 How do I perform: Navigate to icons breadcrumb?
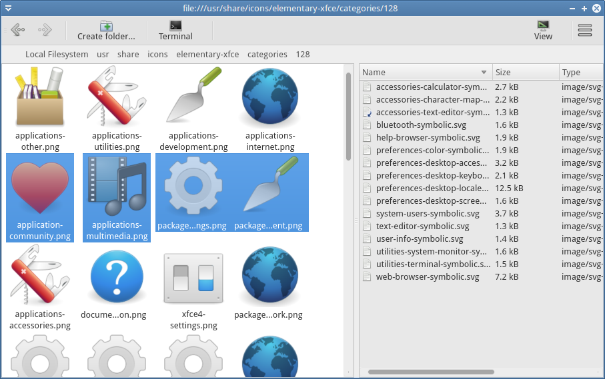click(157, 55)
